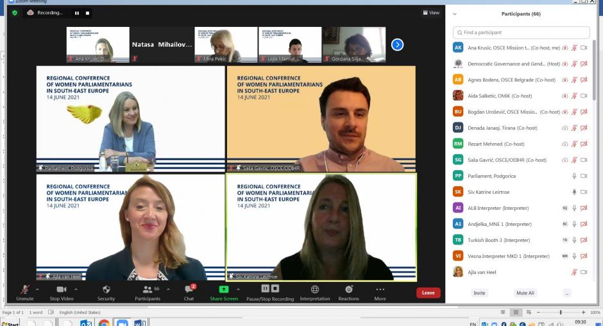Click Parliament, Podgorica microphone icon
The width and height of the screenshot is (603, 326).
(x=574, y=176)
